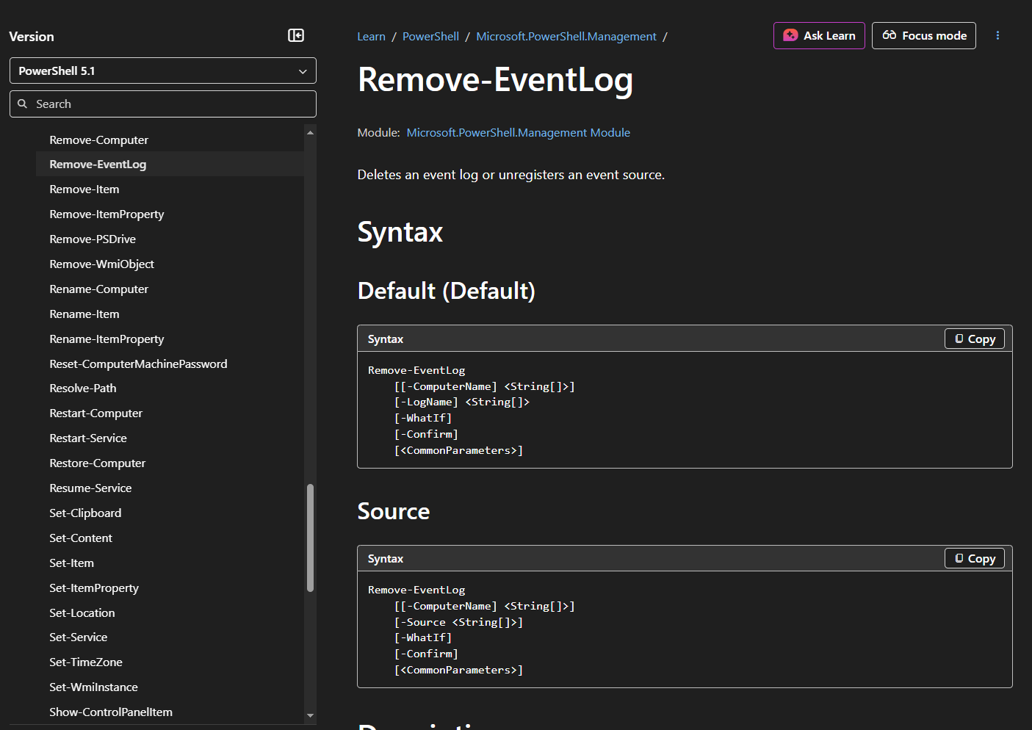The image size is (1032, 730).
Task: Open Restart-Computer article
Action: pos(95,413)
